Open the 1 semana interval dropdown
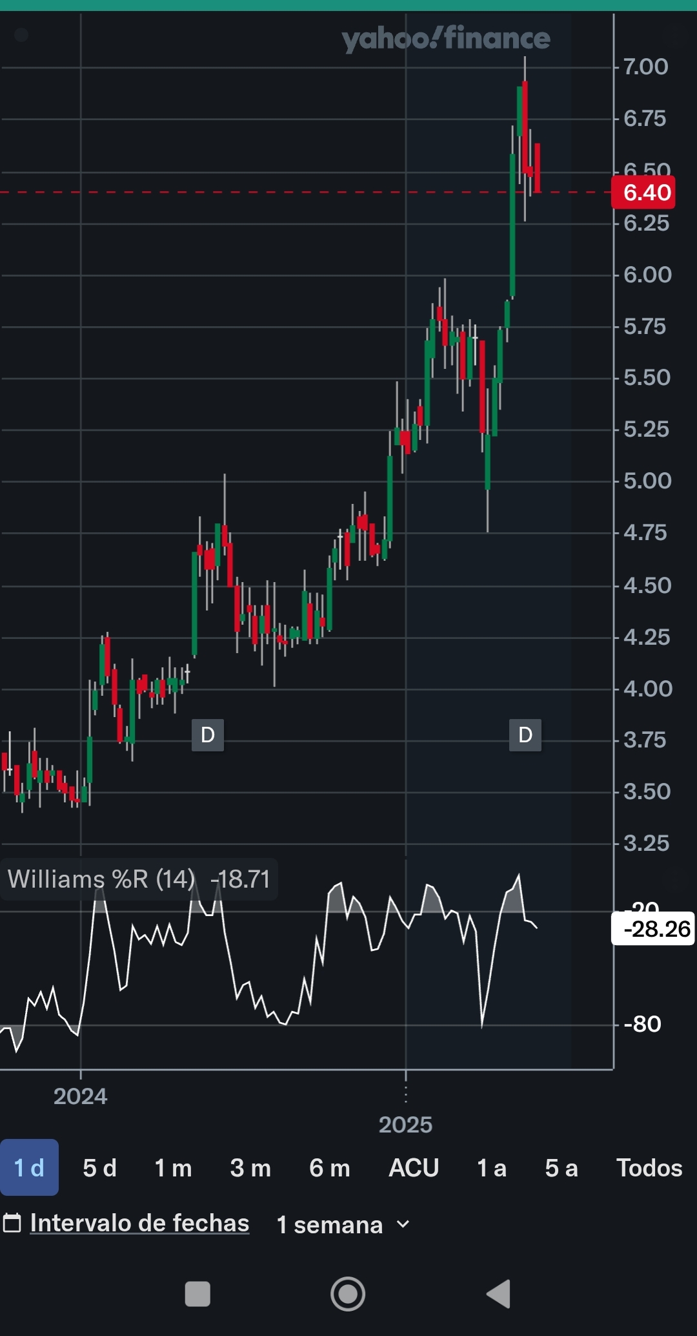Viewport: 697px width, 1336px height. pos(343,1224)
